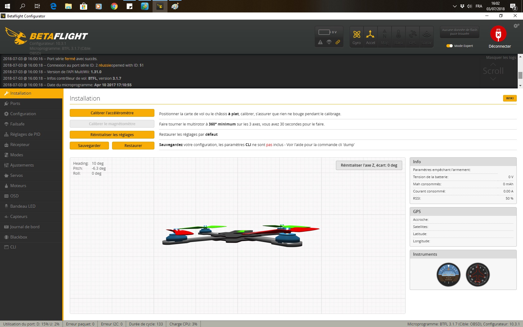Image resolution: width=523 pixels, height=327 pixels.
Task: Click the log scrollbar down arrow
Action: coord(520,86)
